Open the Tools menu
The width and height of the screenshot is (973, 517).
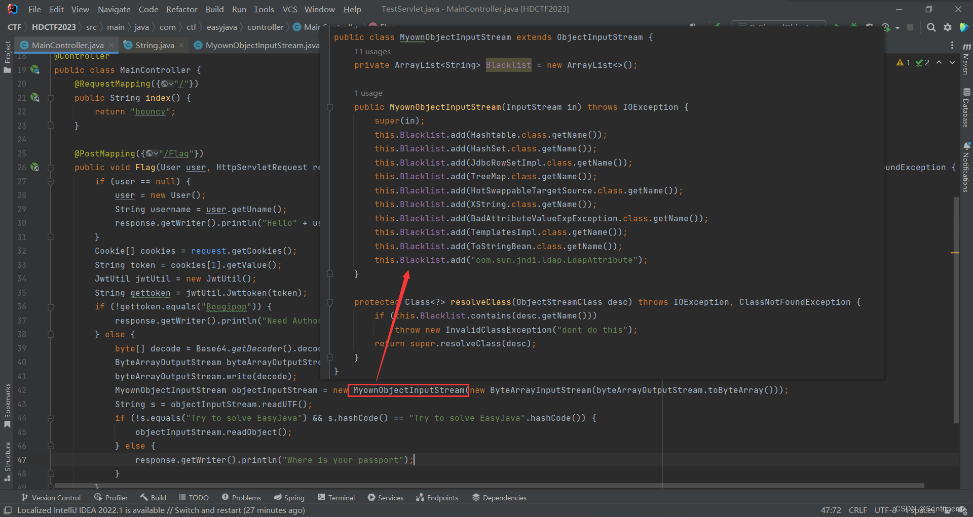tap(264, 9)
